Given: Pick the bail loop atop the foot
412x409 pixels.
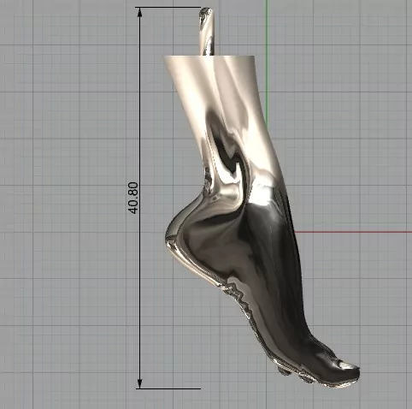Looking at the screenshot, I should (206, 32).
